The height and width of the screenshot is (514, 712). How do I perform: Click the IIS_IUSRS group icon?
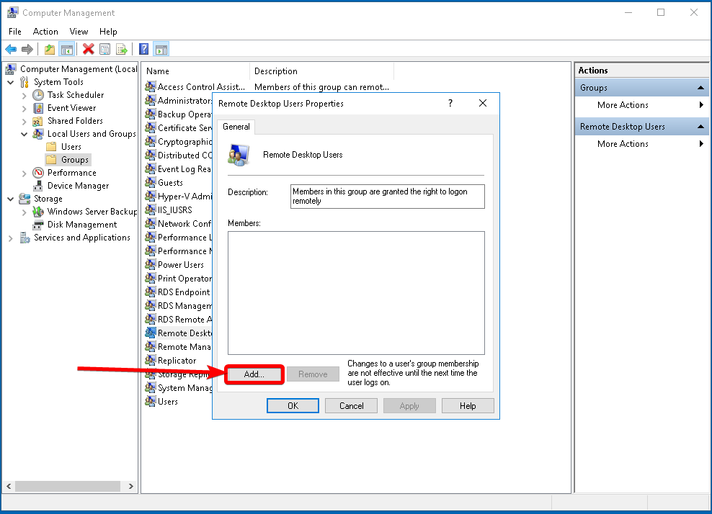151,209
